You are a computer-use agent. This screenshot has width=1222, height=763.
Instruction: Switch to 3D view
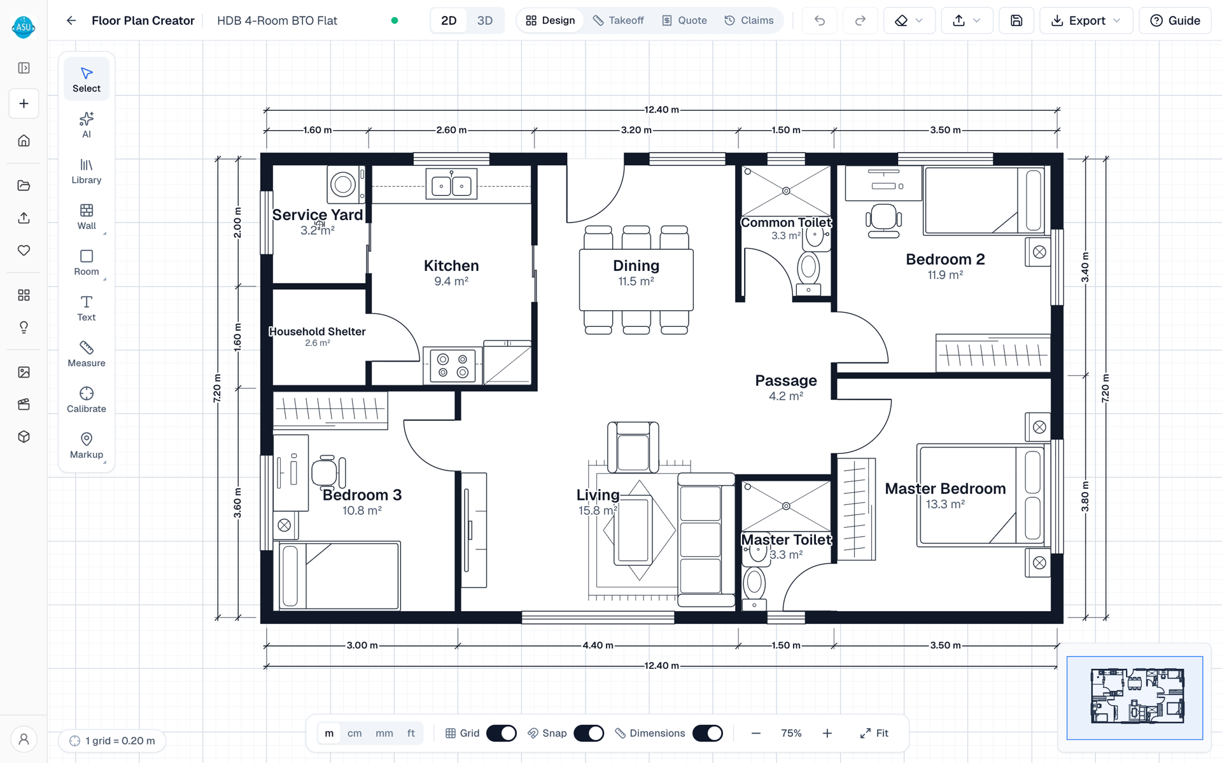[x=485, y=20]
